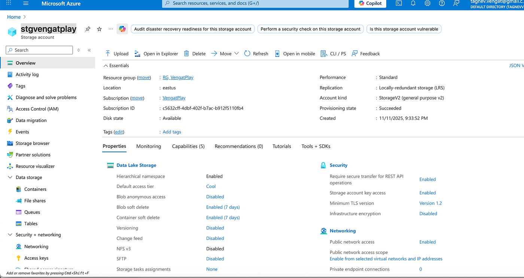Click Is this storage account vulnerable
This screenshot has height=278, width=524.
[x=404, y=29]
